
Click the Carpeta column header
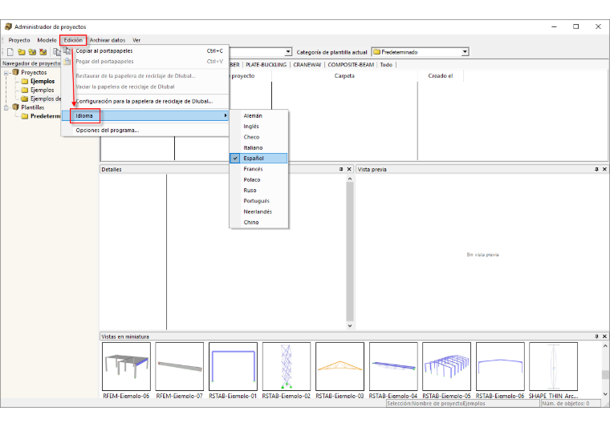click(344, 76)
